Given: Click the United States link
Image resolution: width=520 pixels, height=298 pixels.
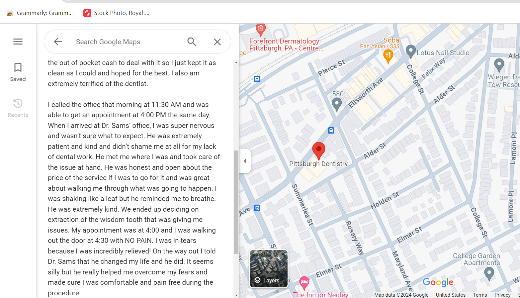Looking at the screenshot, I should [x=451, y=295].
